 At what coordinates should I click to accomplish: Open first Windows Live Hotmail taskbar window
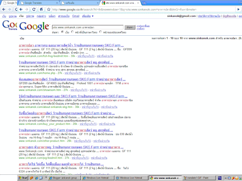[98, 178]
